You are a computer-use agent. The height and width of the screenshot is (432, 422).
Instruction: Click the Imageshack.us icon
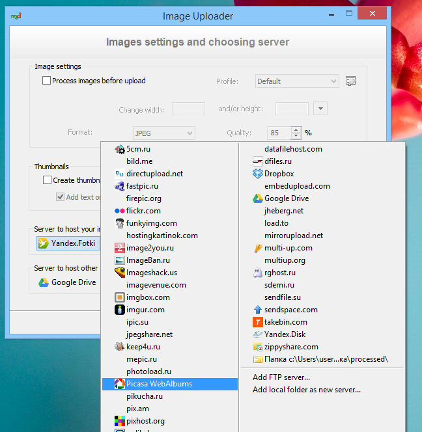pyautogui.click(x=120, y=273)
